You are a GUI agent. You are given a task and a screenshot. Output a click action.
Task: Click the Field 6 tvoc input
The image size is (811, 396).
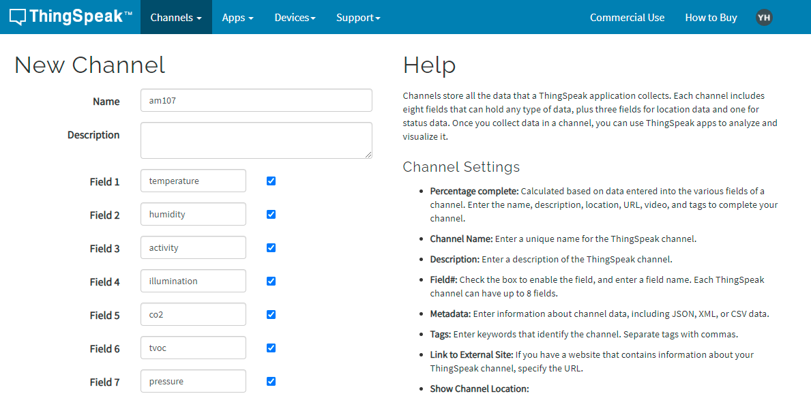click(x=194, y=348)
